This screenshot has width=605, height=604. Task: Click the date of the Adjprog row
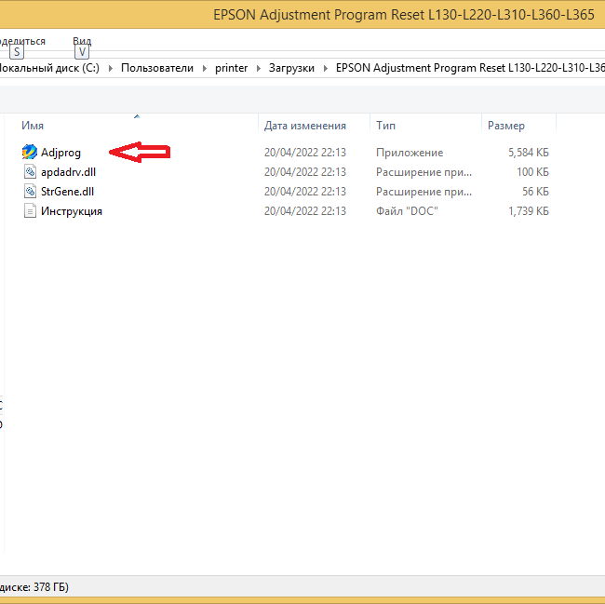pos(304,153)
